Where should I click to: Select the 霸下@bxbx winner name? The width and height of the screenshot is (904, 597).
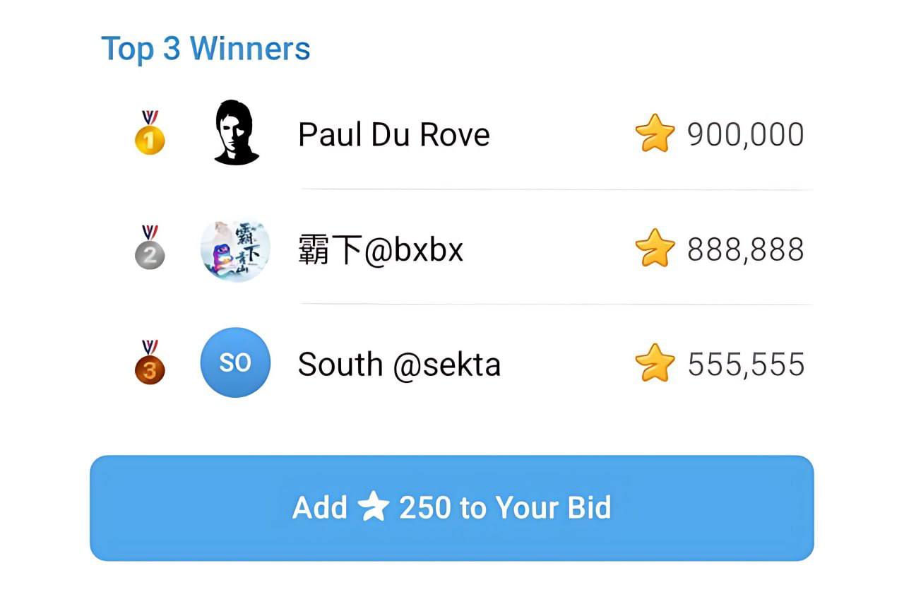pyautogui.click(x=381, y=250)
